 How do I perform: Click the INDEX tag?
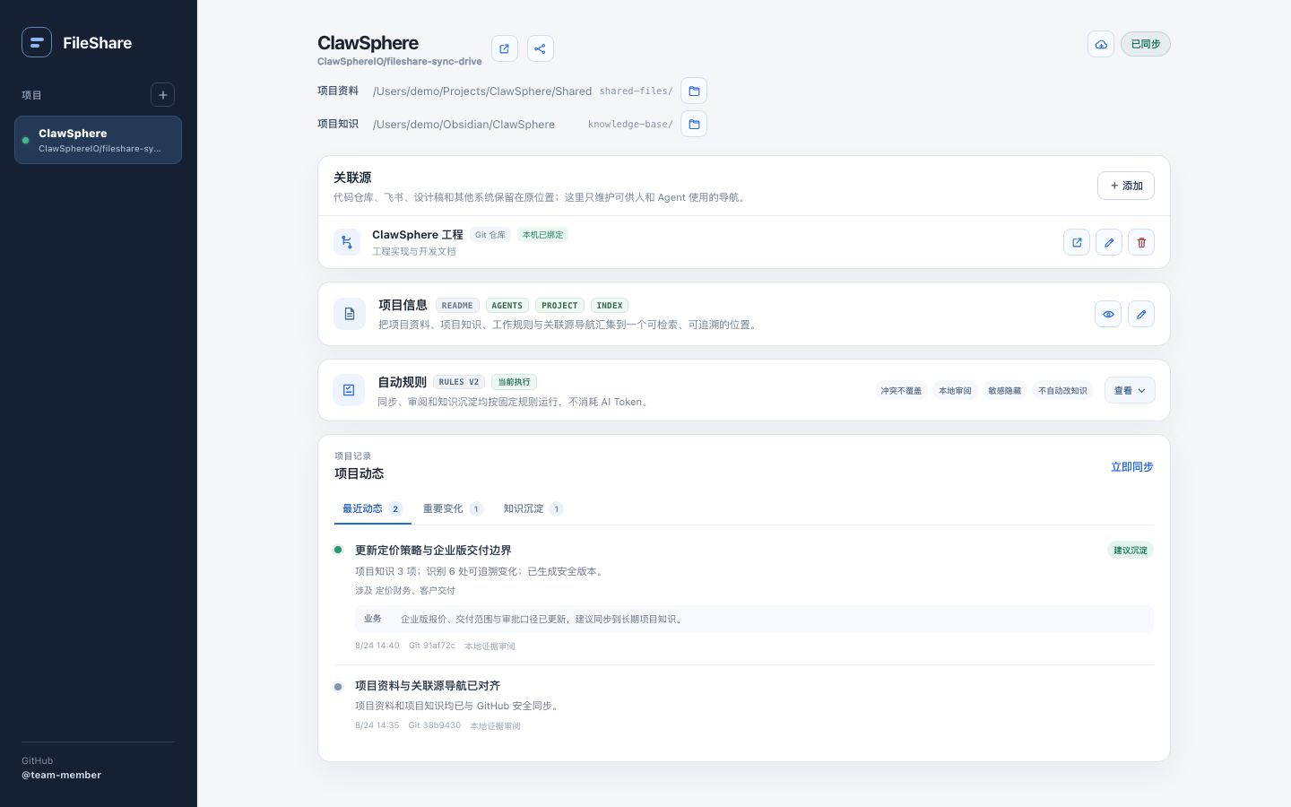(x=610, y=306)
